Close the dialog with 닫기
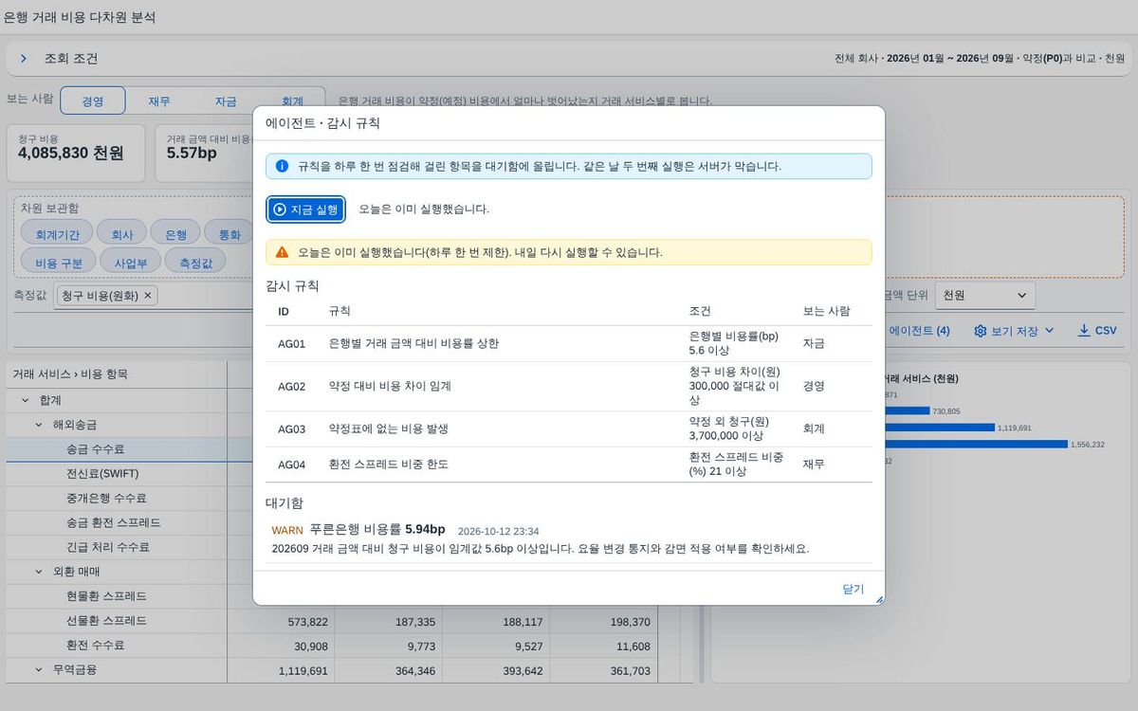Viewport: 1138px width, 711px height. point(853,589)
